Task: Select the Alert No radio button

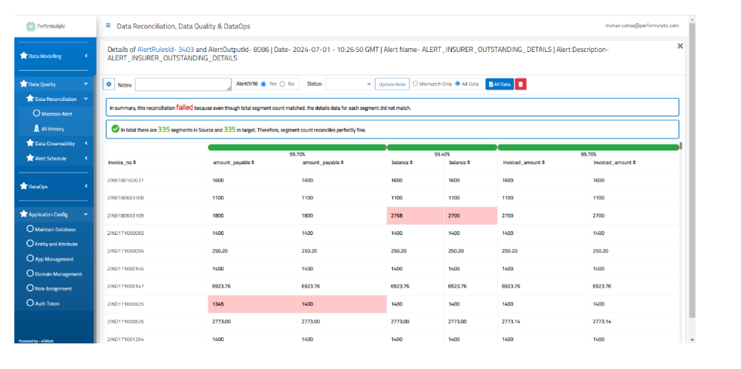Action: click(x=283, y=84)
